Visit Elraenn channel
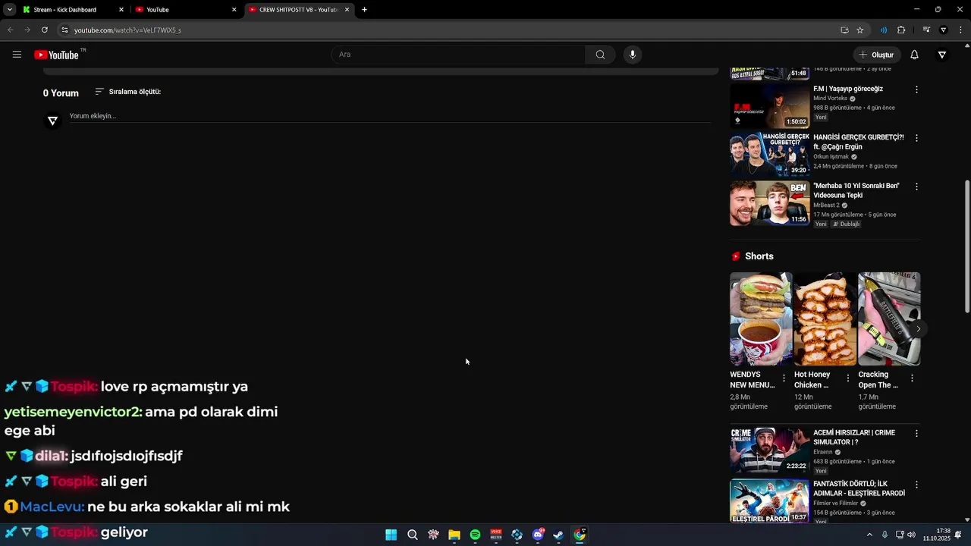Screen dimensions: 971x546 (x=822, y=452)
